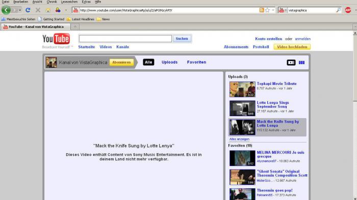Open the Ansicht menu
The image size is (357, 200).
37,2
